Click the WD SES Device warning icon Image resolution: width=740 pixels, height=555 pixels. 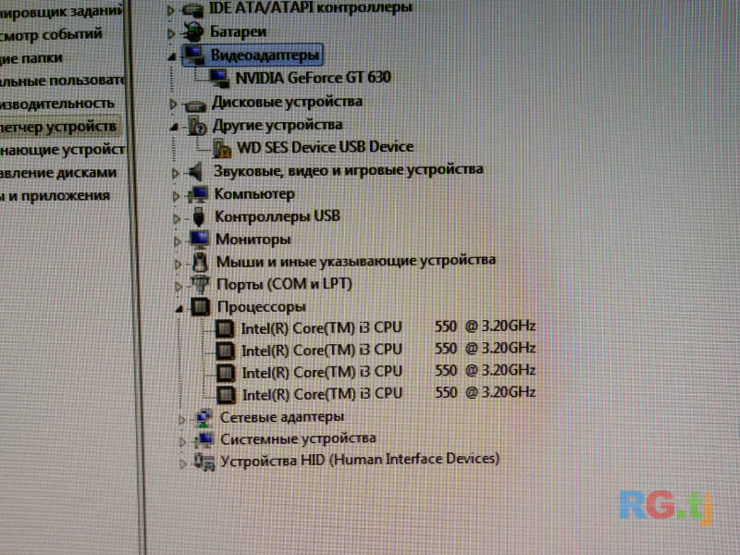click(x=222, y=149)
